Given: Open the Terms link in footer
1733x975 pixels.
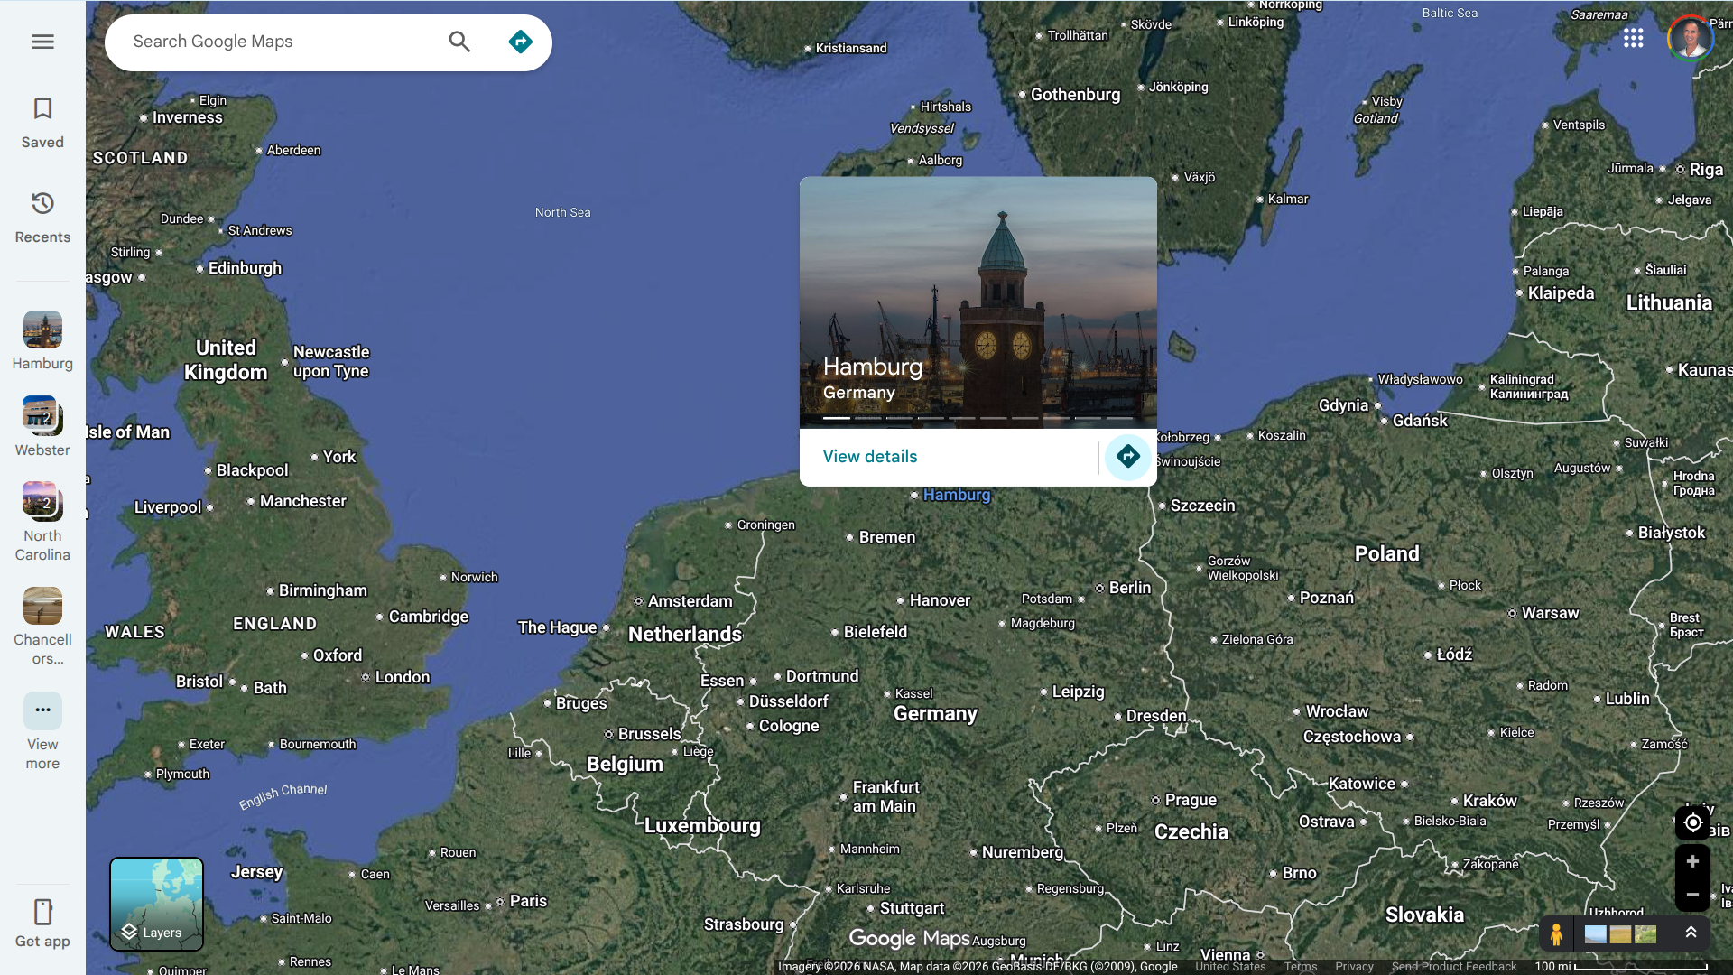Looking at the screenshot, I should pos(1300,966).
